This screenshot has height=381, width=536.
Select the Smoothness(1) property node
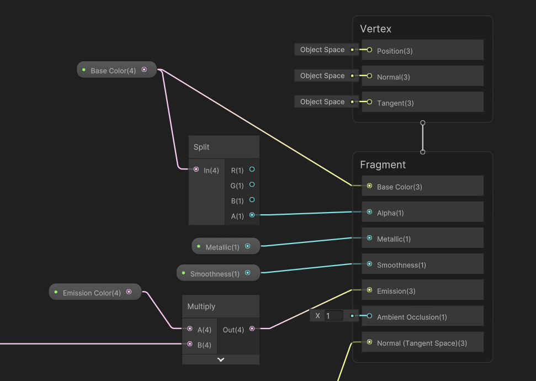click(215, 273)
